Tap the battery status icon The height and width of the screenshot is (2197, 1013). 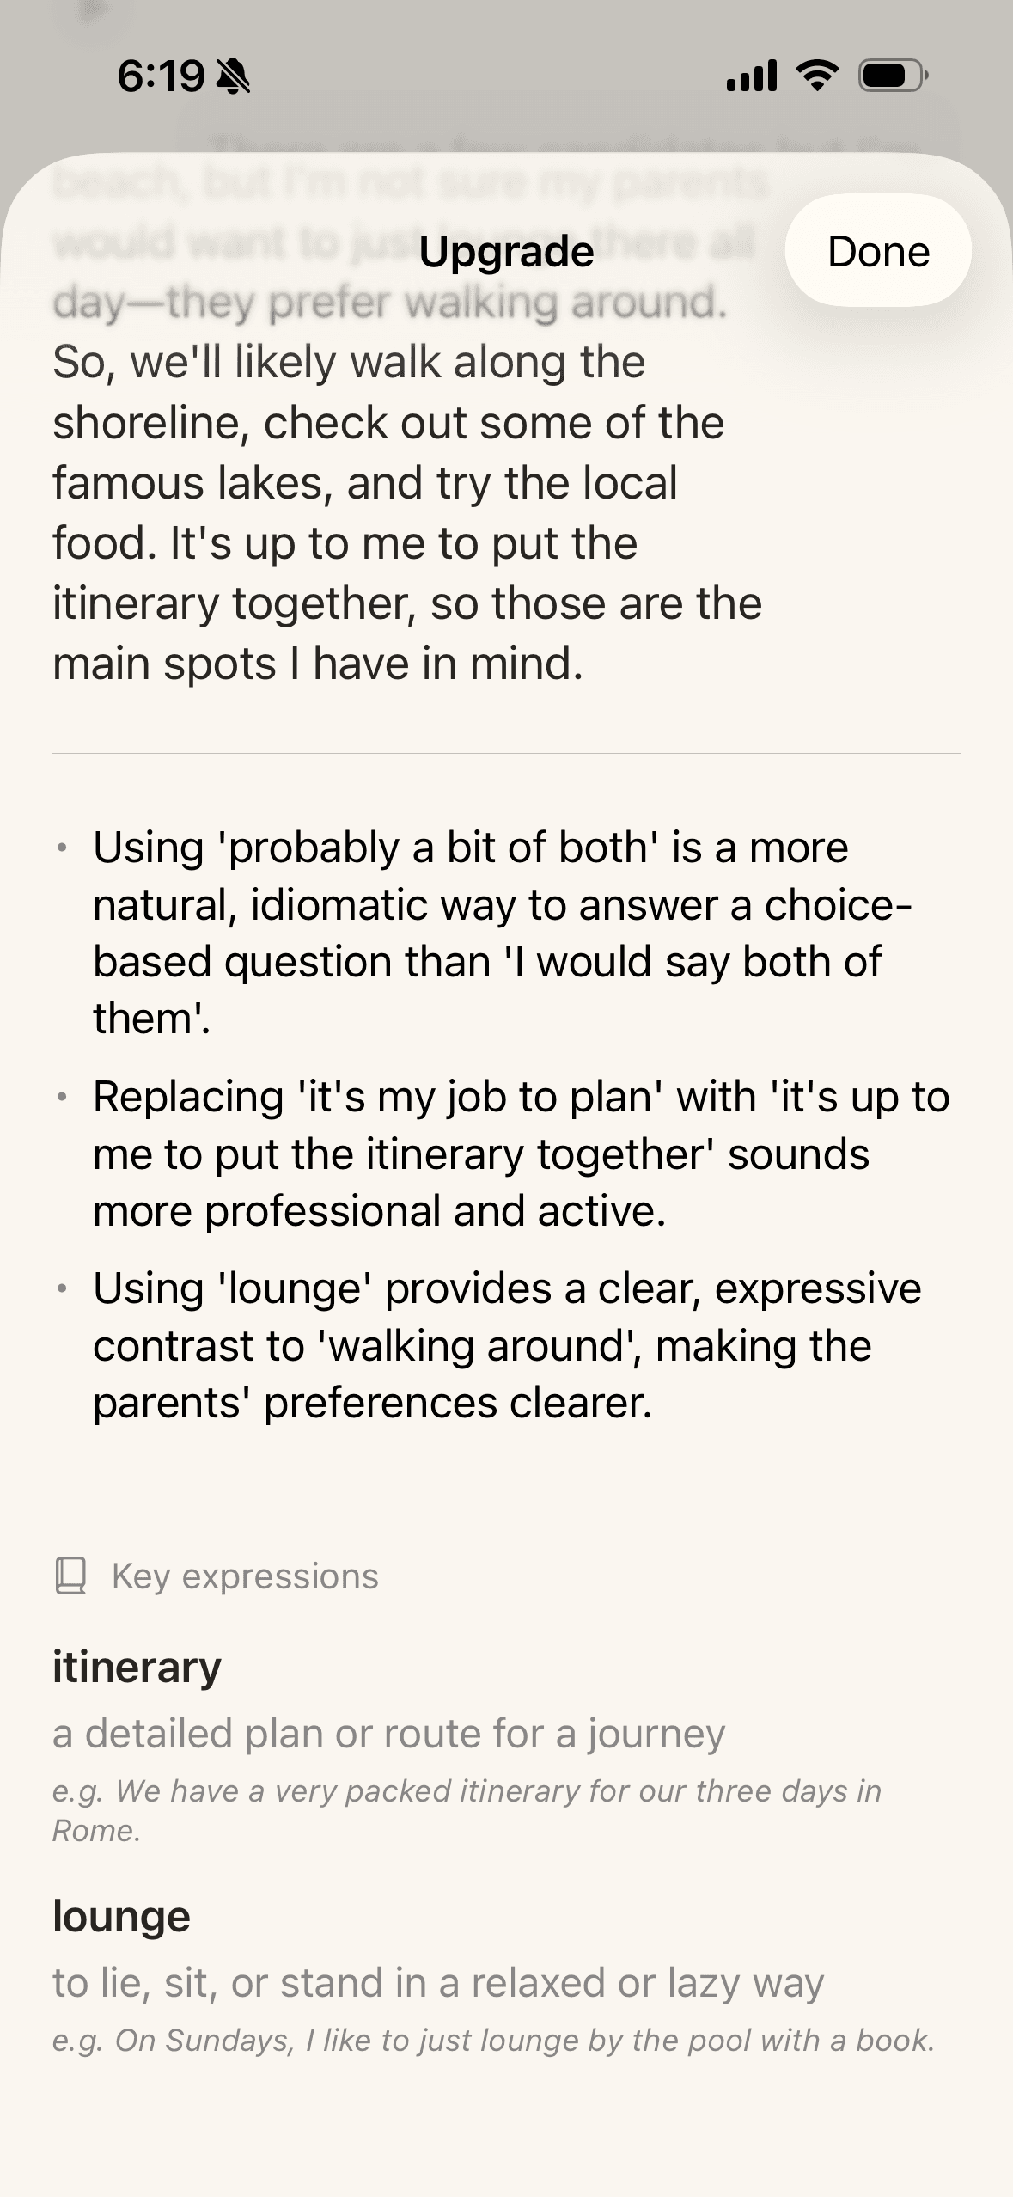pyautogui.click(x=893, y=76)
